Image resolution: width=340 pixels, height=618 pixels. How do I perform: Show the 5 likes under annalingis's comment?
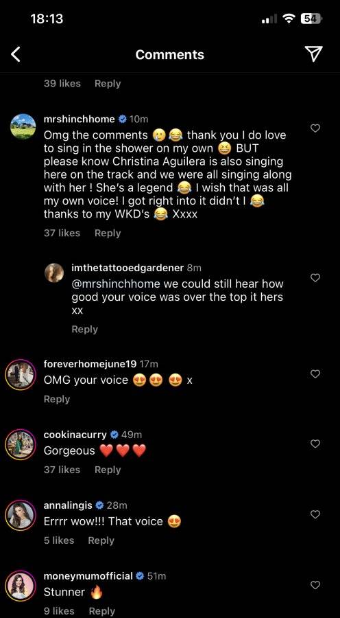59,540
